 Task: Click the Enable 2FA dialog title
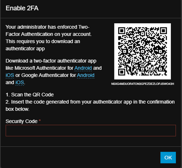pyautogui.click(x=22, y=8)
